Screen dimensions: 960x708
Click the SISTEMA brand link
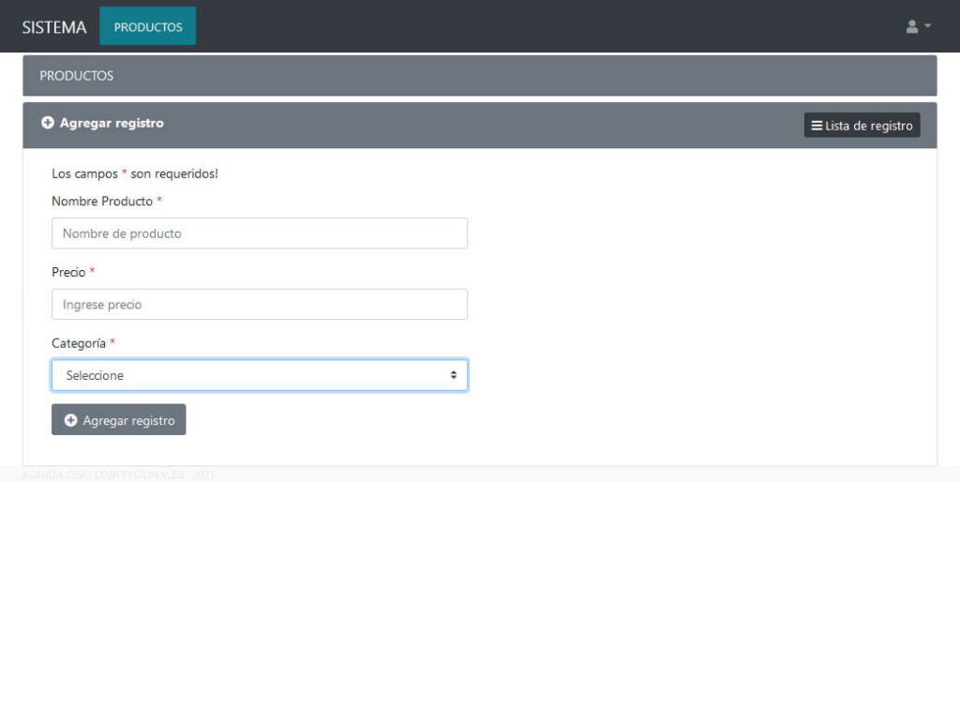[52, 26]
